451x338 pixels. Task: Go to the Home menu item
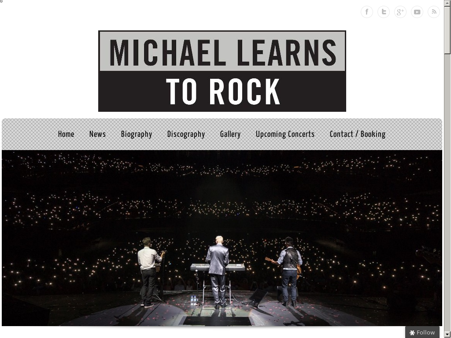click(x=66, y=134)
